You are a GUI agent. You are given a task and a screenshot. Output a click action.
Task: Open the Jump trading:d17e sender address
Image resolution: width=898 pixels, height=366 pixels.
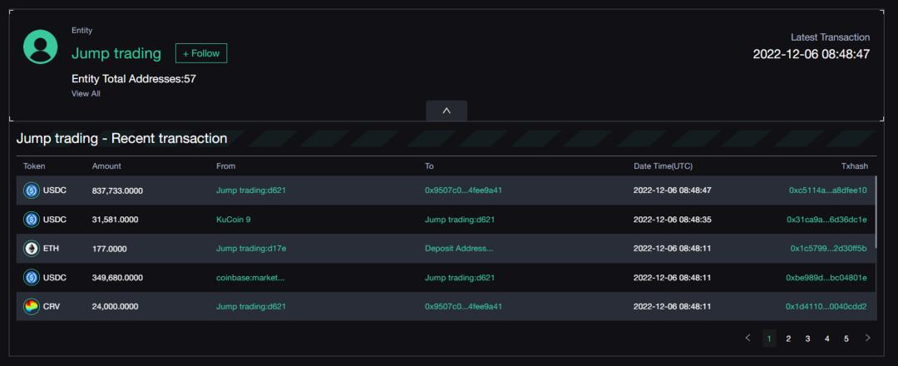tap(251, 249)
